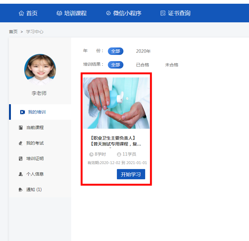Click the book icon beside 培训课程

click(x=59, y=13)
